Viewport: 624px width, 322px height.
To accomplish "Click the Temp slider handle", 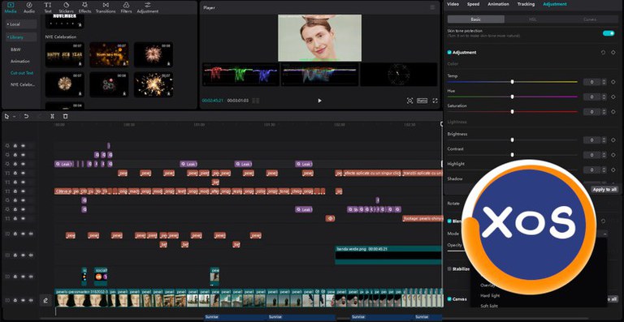I will 512,82.
